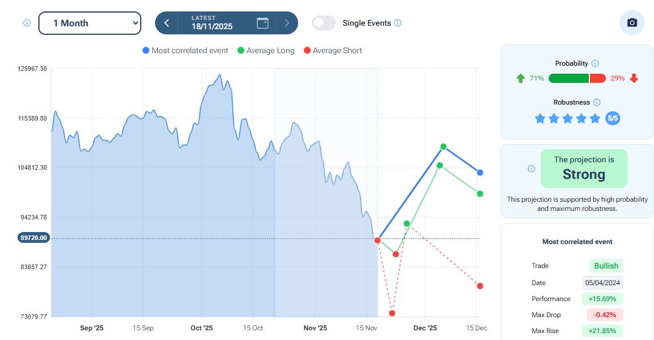Click info icon beside projection Strong badge
The image size is (654, 340).
(x=532, y=169)
